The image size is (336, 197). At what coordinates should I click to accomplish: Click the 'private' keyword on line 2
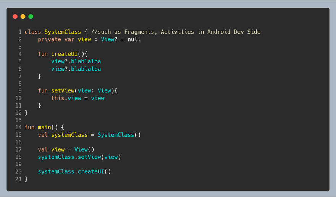(x=50, y=39)
